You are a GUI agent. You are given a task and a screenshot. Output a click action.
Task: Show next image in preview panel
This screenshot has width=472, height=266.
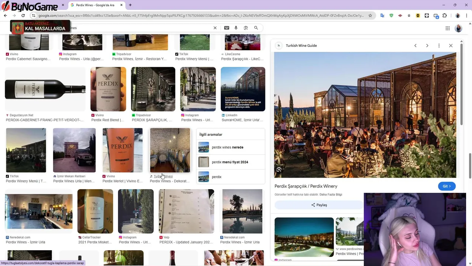(x=427, y=45)
